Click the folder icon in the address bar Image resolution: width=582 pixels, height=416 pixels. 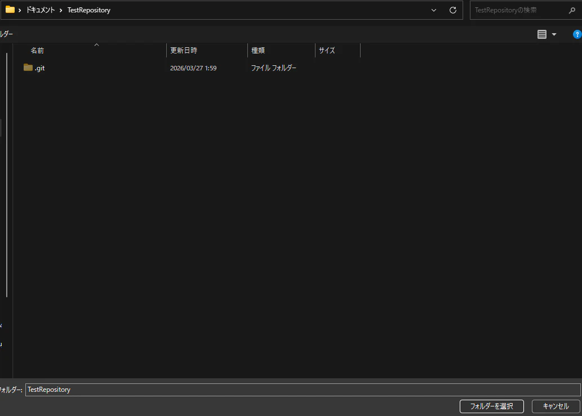pos(10,10)
